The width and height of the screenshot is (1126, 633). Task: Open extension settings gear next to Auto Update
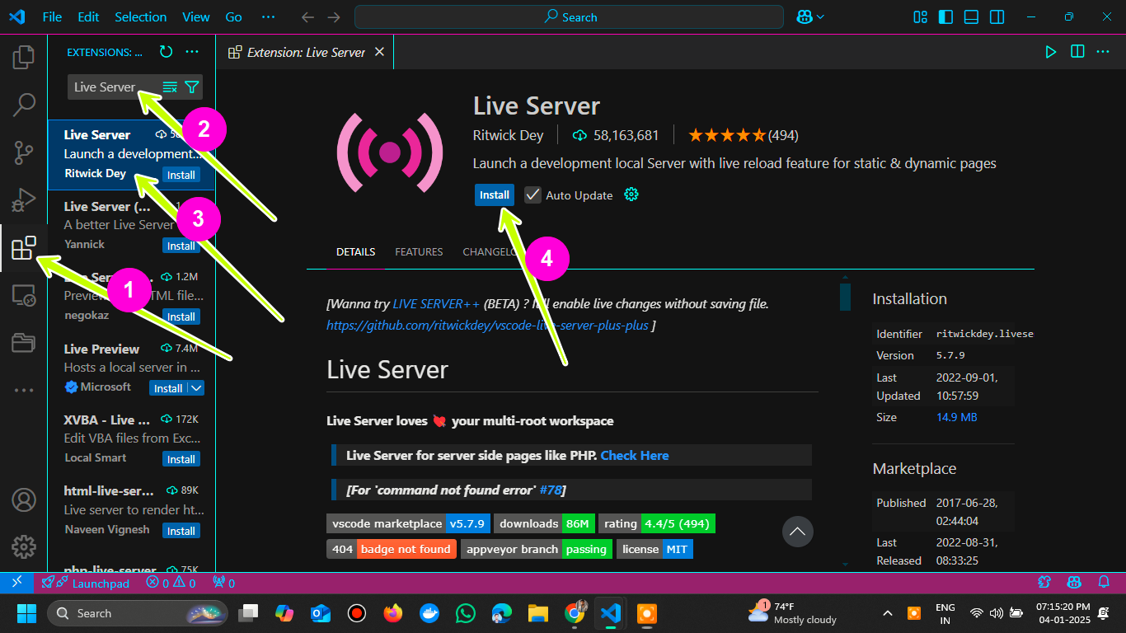(631, 195)
